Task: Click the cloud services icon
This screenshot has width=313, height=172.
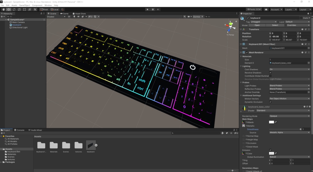Action: 266,9
